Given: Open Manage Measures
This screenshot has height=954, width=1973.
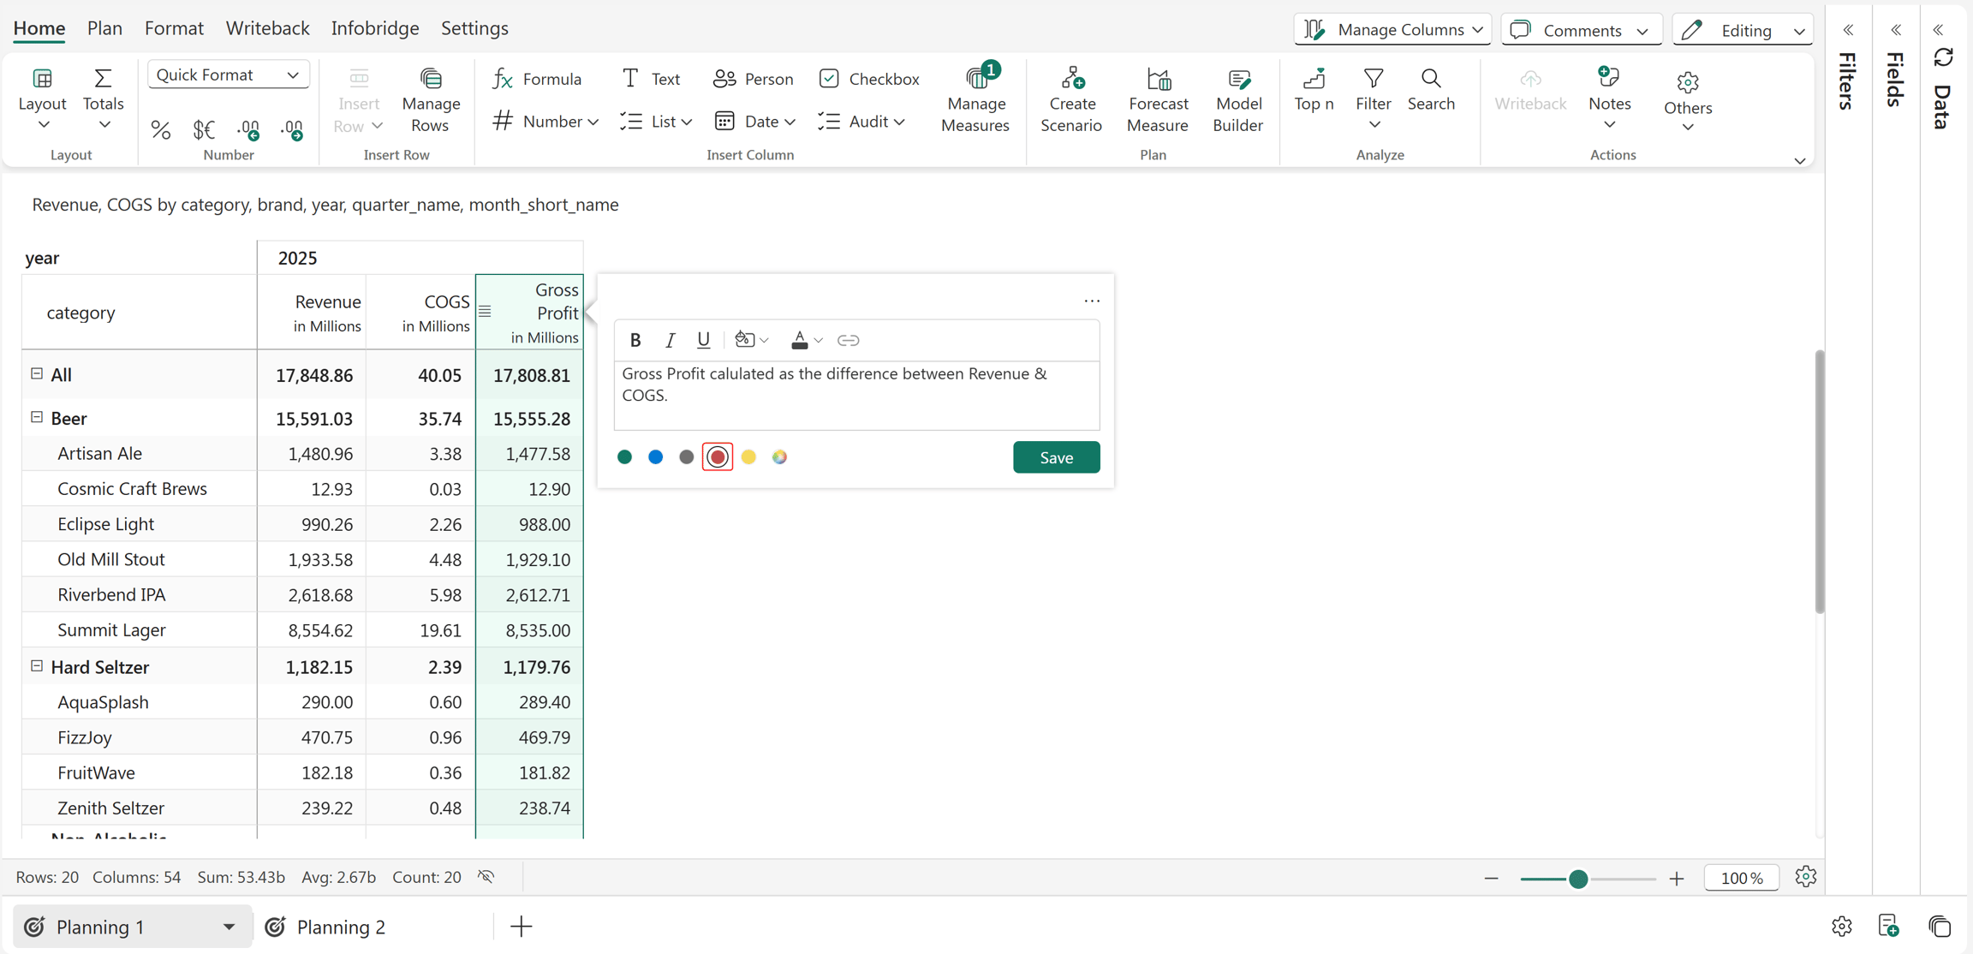Looking at the screenshot, I should pos(975,100).
